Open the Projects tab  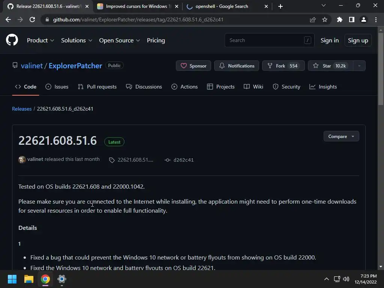pos(220,87)
